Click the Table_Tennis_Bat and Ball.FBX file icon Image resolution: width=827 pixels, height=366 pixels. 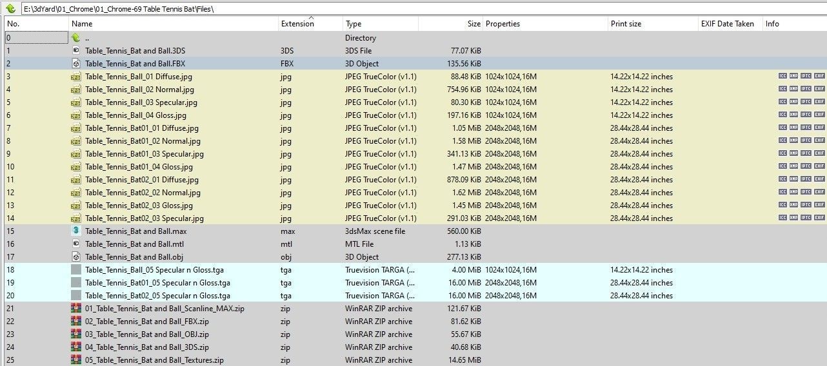click(75, 63)
